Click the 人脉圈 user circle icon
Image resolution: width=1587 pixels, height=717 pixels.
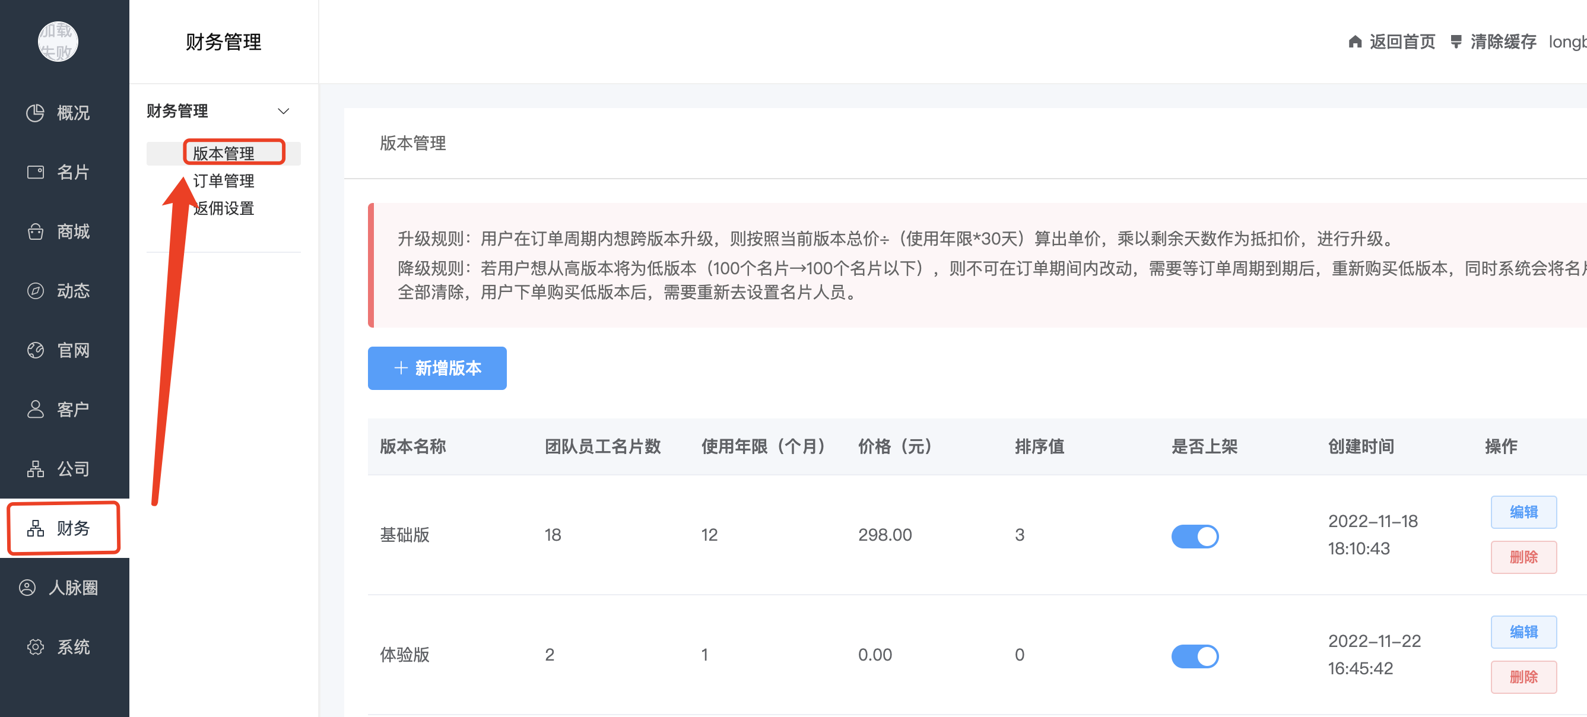point(27,588)
